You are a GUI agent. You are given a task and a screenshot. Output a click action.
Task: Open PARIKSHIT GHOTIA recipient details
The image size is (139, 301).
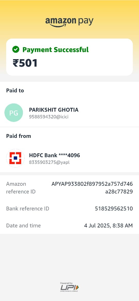point(54,110)
